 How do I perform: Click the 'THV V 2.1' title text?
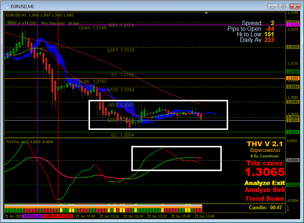pos(265,144)
